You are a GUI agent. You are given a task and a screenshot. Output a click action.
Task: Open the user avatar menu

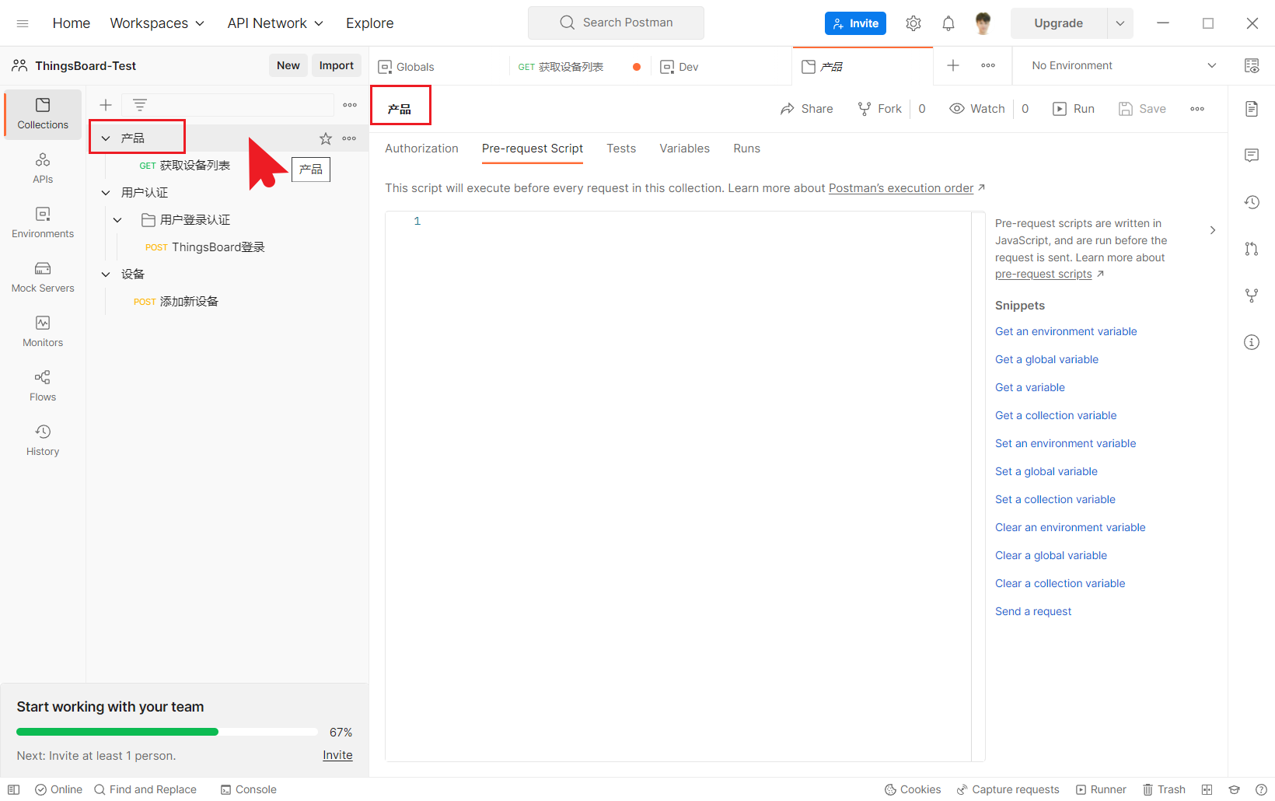[983, 23]
